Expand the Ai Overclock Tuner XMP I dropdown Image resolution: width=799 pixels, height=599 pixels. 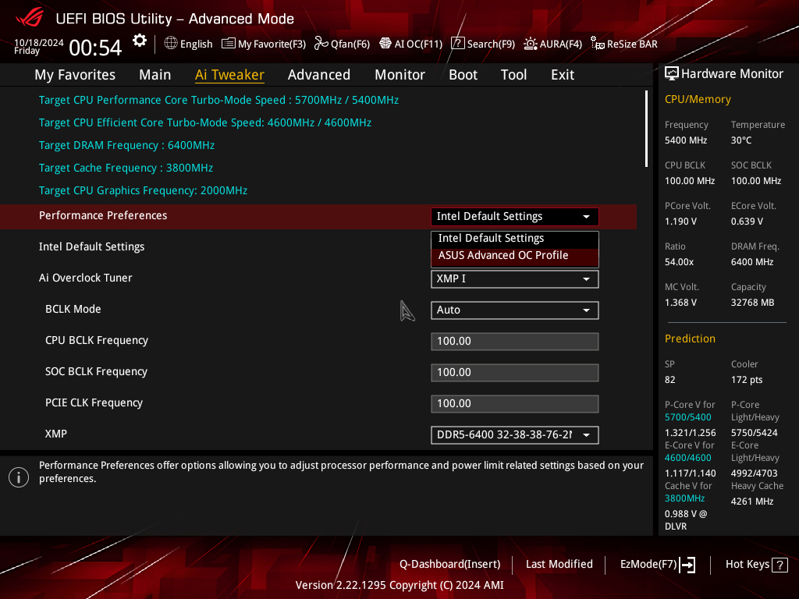(x=515, y=279)
